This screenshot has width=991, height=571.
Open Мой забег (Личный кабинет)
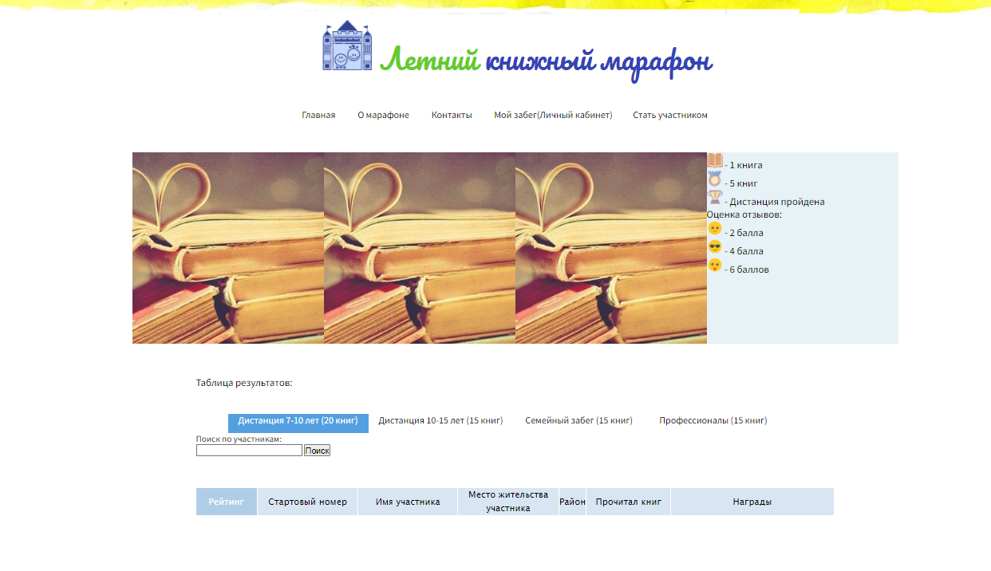pyautogui.click(x=553, y=115)
